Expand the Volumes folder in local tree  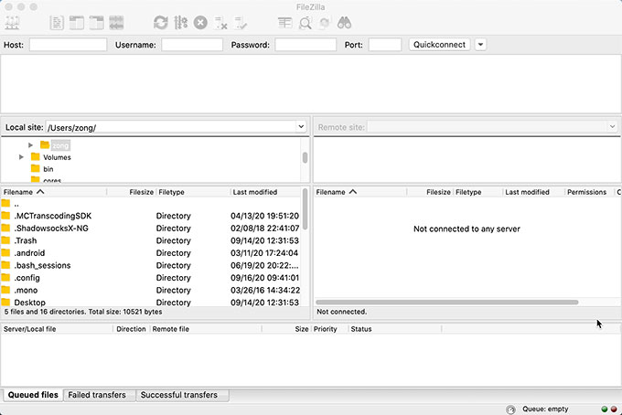pos(21,157)
